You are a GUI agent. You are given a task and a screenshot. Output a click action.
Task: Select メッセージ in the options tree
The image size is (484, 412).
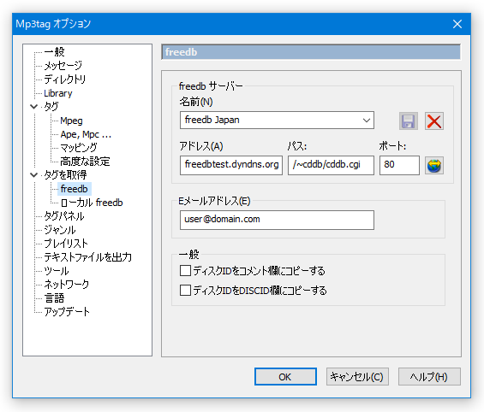(x=63, y=65)
